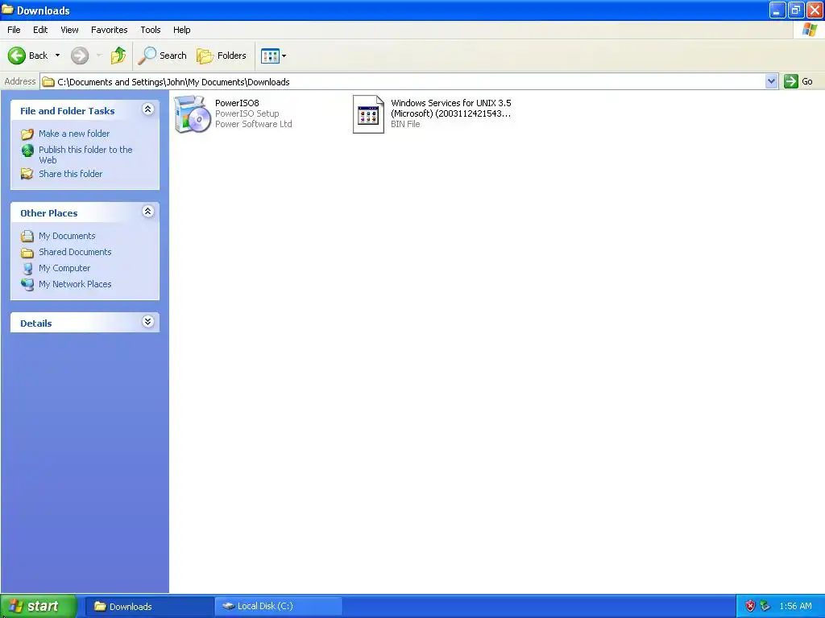Open the Favorites menu
The image size is (825, 618).
tap(110, 30)
